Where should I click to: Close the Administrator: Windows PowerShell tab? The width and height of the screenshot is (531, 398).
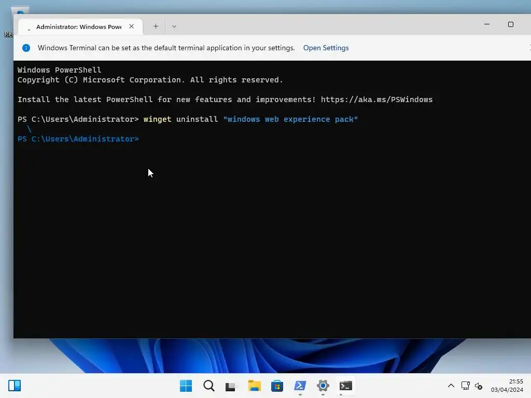tap(131, 26)
